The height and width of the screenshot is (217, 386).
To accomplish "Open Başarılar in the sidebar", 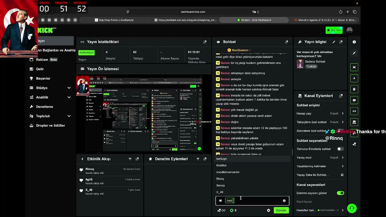I will point(40,78).
